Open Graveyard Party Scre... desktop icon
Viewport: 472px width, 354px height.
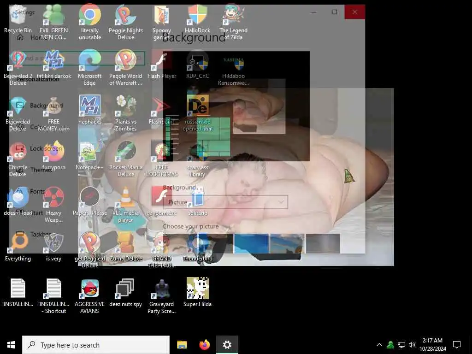(x=162, y=296)
